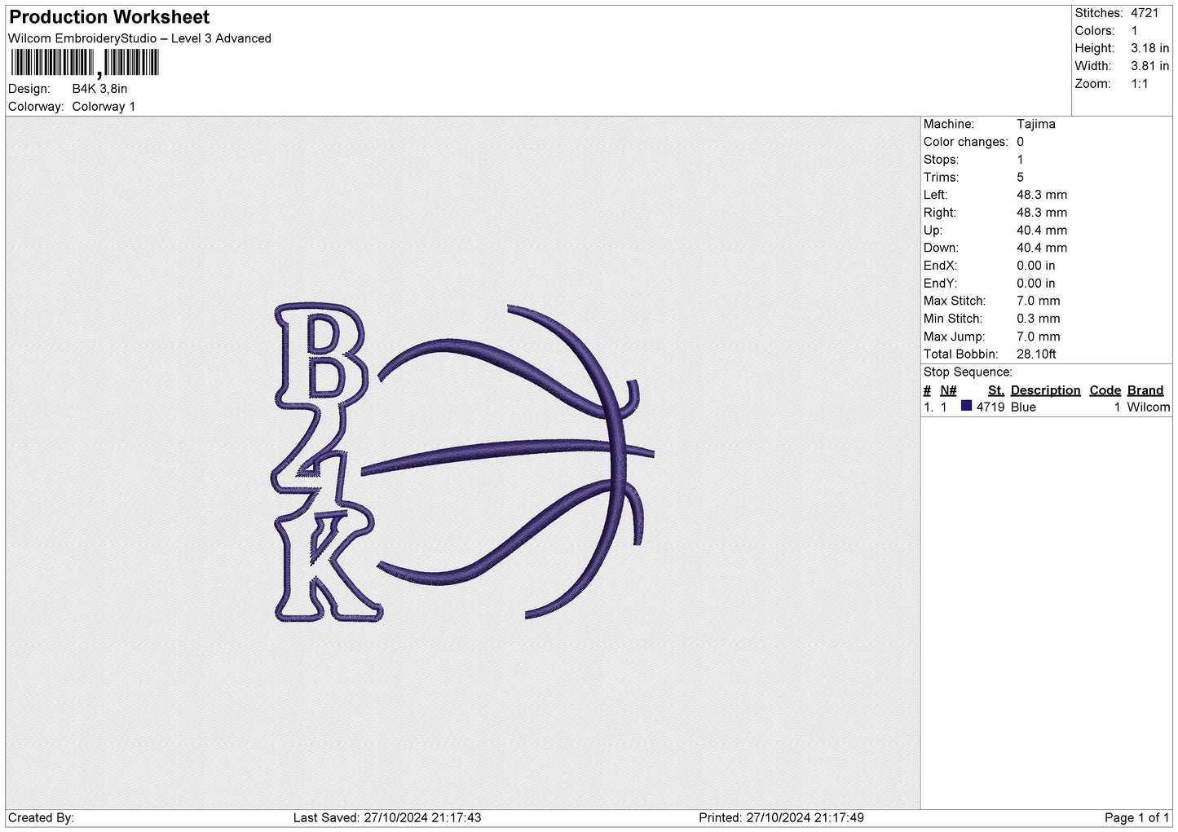Viewport: 1178px width, 832px height.
Task: Click the Colors count value 1
Action: (1134, 31)
